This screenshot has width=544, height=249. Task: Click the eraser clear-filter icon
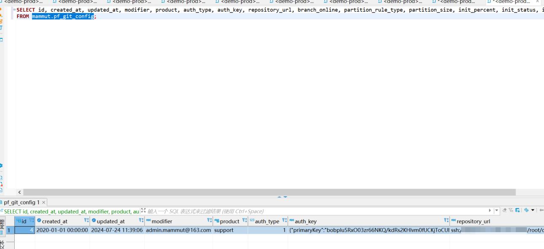[x=504, y=210]
